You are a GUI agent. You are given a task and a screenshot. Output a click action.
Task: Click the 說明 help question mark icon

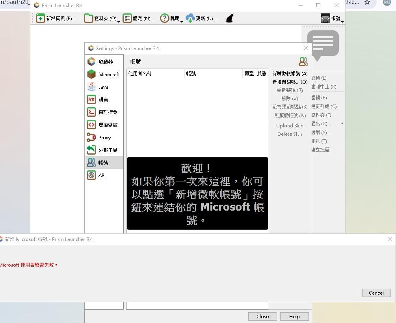click(164, 18)
